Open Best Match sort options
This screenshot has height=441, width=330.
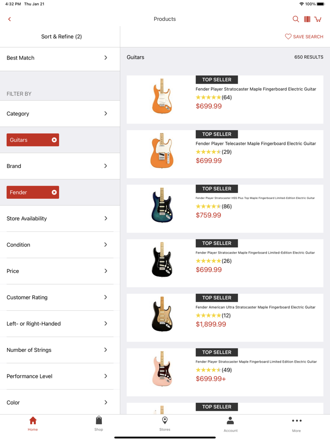[60, 58]
